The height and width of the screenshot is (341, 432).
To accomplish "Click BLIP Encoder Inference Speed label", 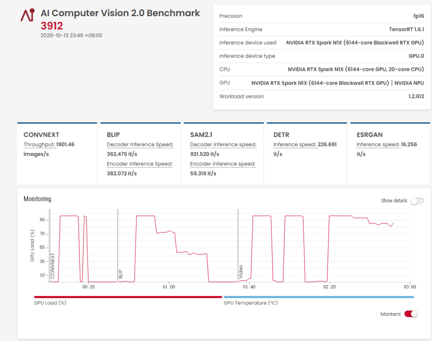I will pos(140,164).
